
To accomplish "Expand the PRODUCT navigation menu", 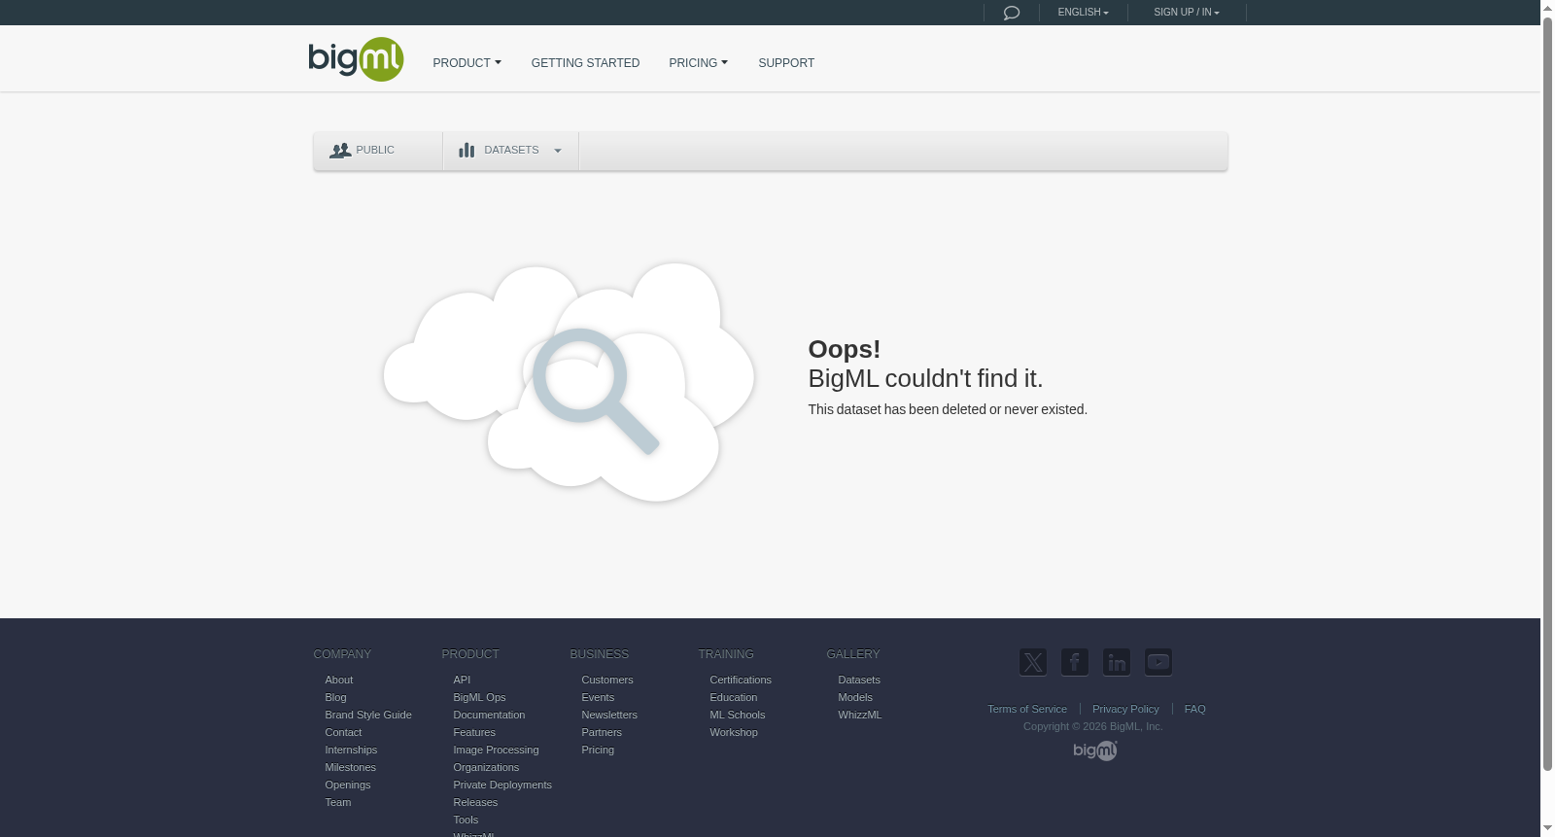I will tap(466, 63).
